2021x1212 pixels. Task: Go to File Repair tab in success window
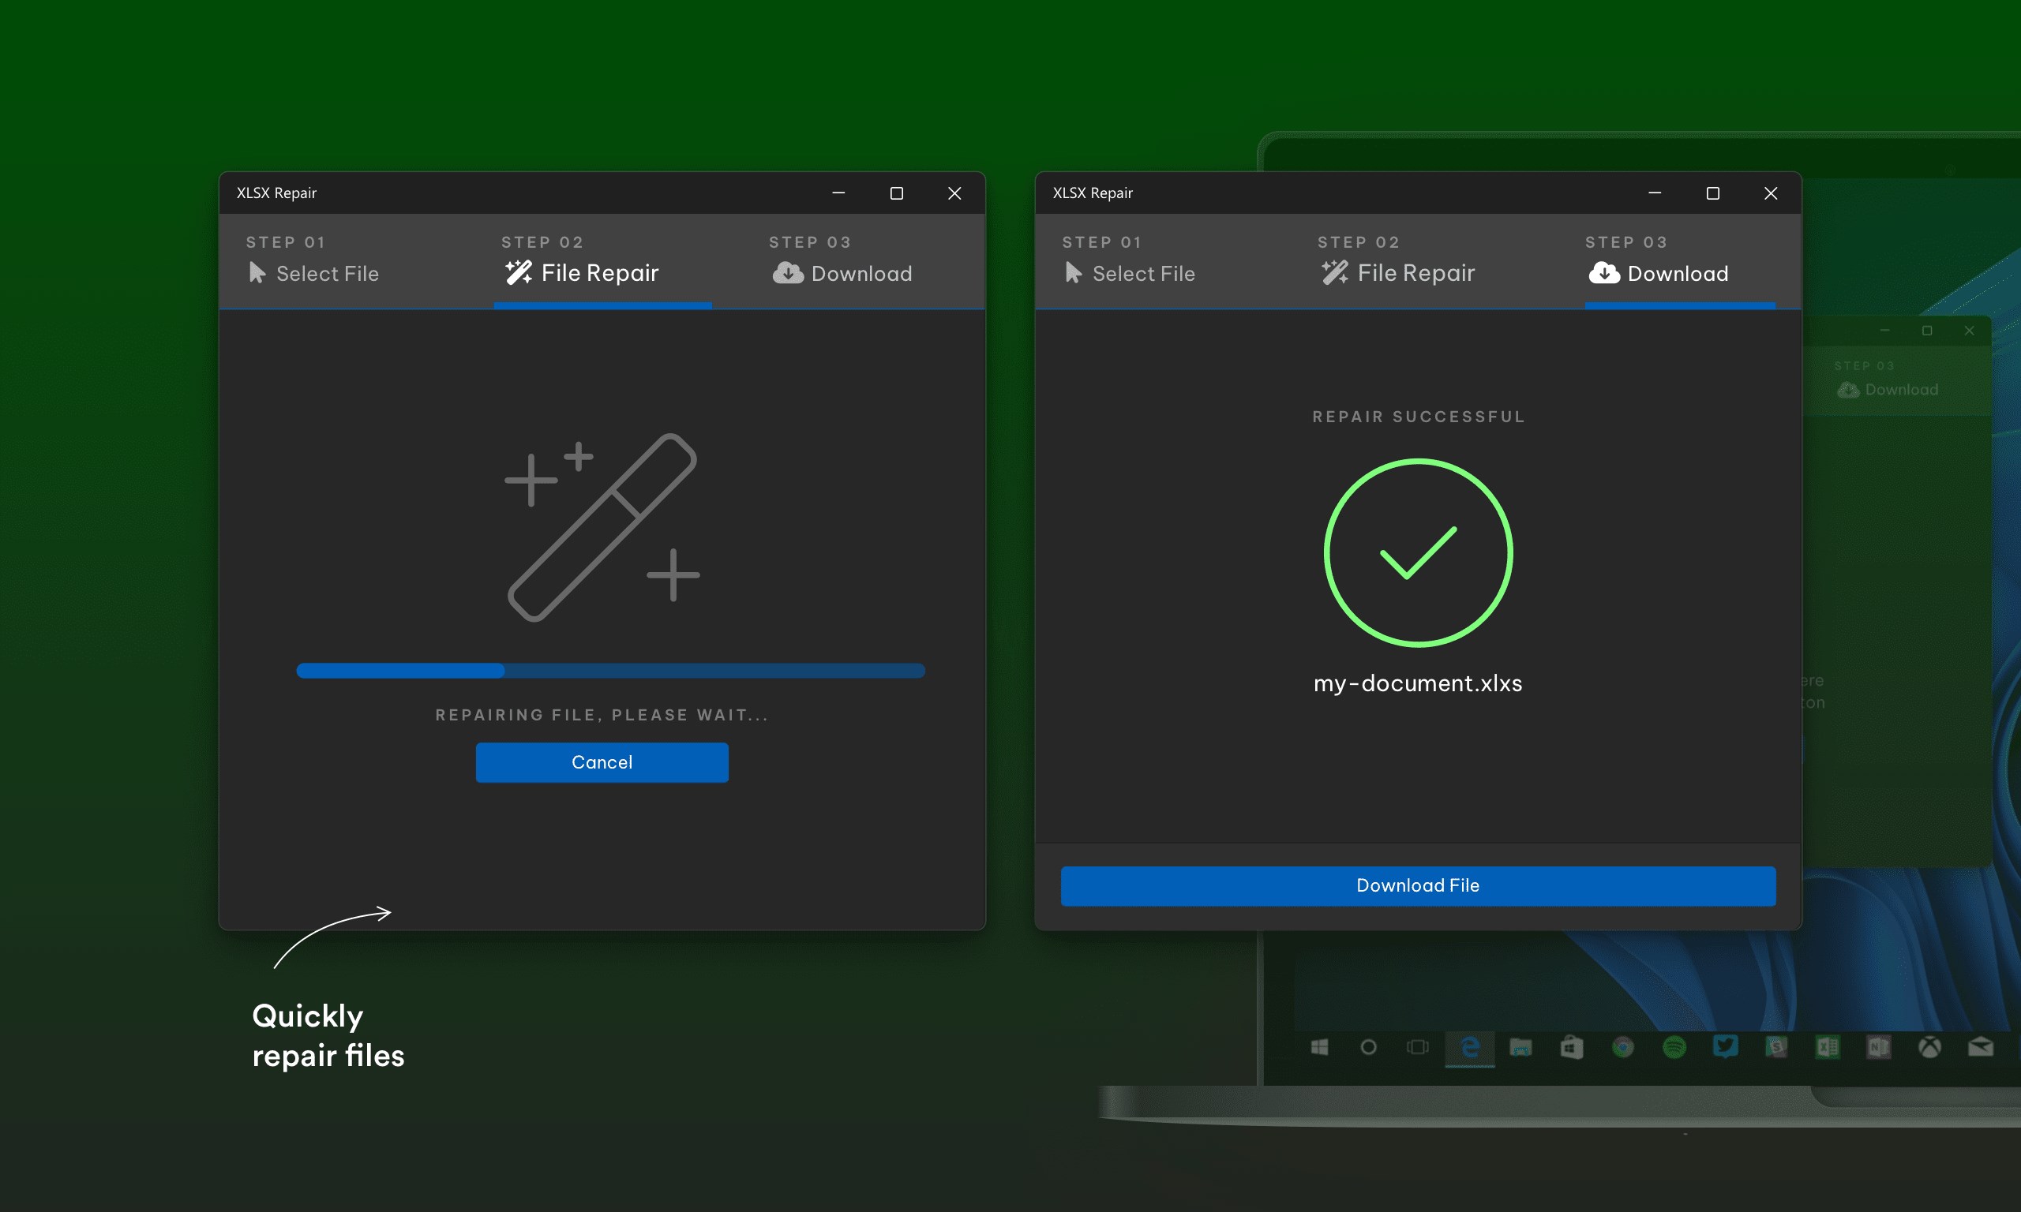(x=1397, y=273)
